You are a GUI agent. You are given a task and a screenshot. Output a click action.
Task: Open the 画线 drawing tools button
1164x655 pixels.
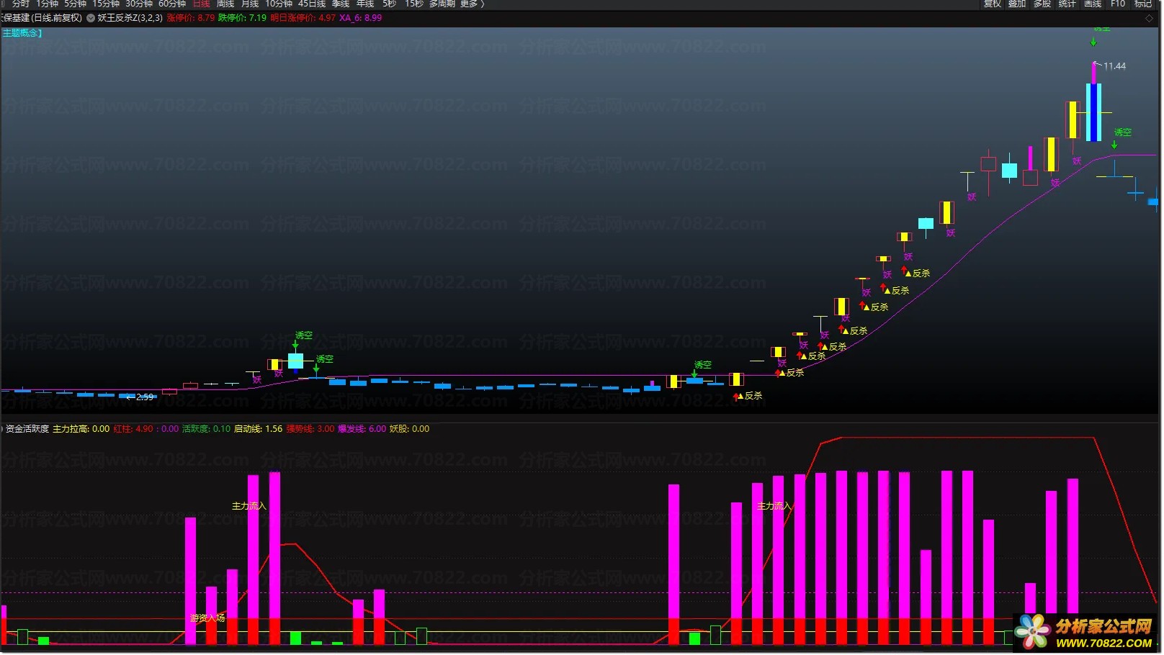1093,4
